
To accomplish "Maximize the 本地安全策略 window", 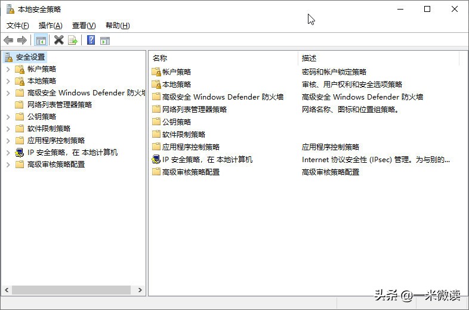I will pyautogui.click(x=427, y=10).
